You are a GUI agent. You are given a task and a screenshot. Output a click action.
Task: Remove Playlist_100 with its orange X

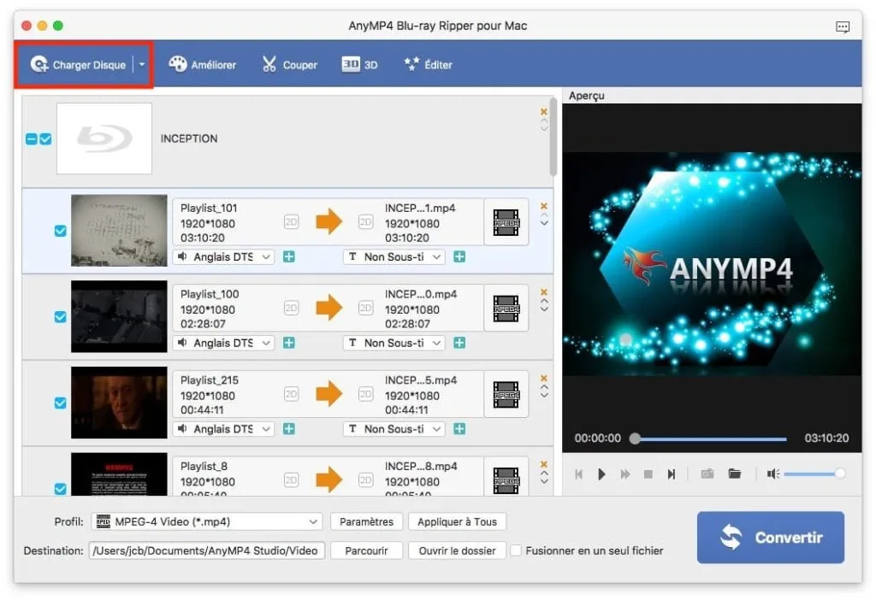click(x=543, y=292)
